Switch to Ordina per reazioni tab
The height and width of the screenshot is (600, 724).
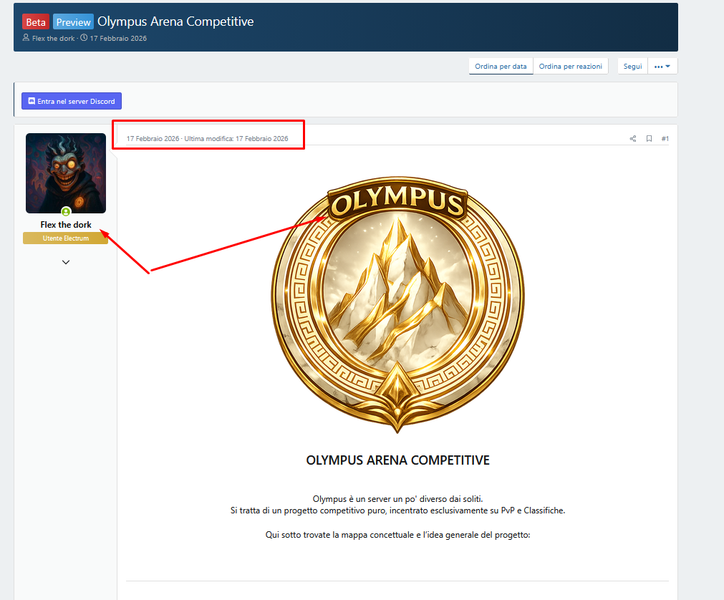570,67
